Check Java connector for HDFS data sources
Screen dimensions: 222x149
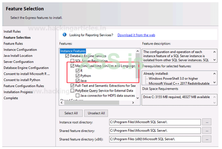pyautogui.click(x=77, y=95)
